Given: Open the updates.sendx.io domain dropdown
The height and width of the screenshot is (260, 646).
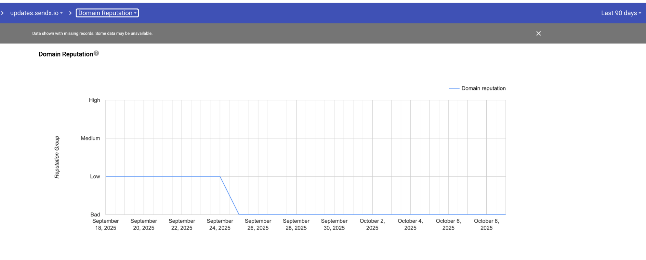Looking at the screenshot, I should pyautogui.click(x=36, y=13).
